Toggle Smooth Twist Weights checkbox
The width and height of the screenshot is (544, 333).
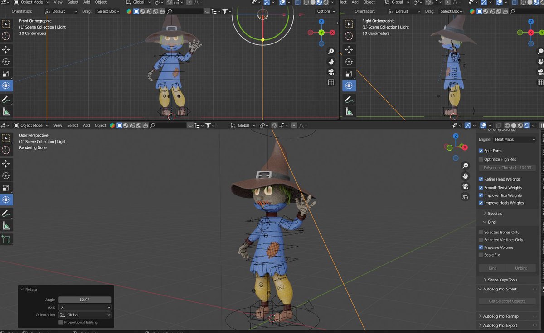(x=481, y=188)
